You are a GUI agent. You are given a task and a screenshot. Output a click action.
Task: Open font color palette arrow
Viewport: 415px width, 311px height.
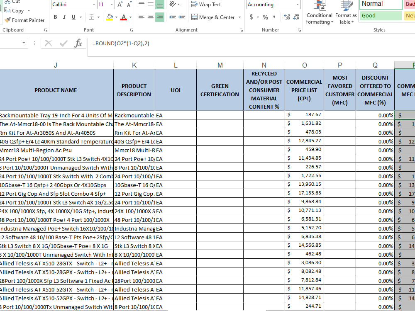tap(130, 17)
